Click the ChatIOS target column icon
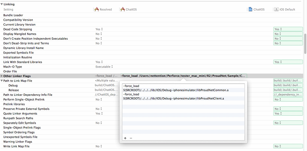Viewport: 307px width, 151px height. point(123,9)
